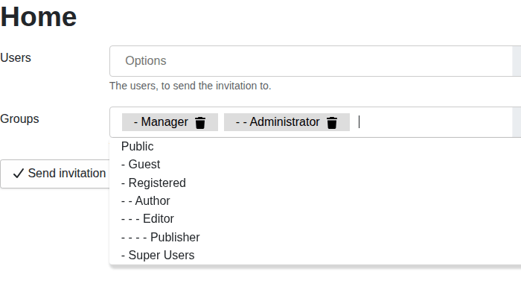Image resolution: width=521 pixels, height=298 pixels.
Task: Expand the Users dropdown at its right edge
Action: pyautogui.click(x=516, y=61)
